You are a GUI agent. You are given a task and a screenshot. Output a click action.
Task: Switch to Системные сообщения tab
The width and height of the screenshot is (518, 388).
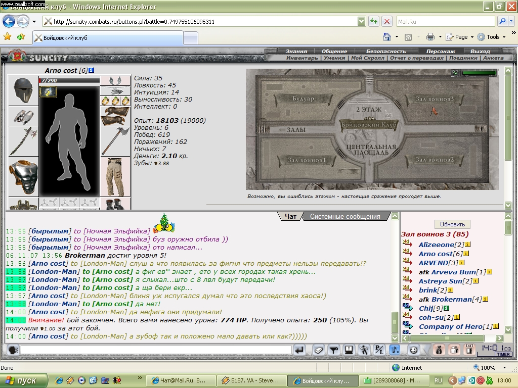[345, 216]
